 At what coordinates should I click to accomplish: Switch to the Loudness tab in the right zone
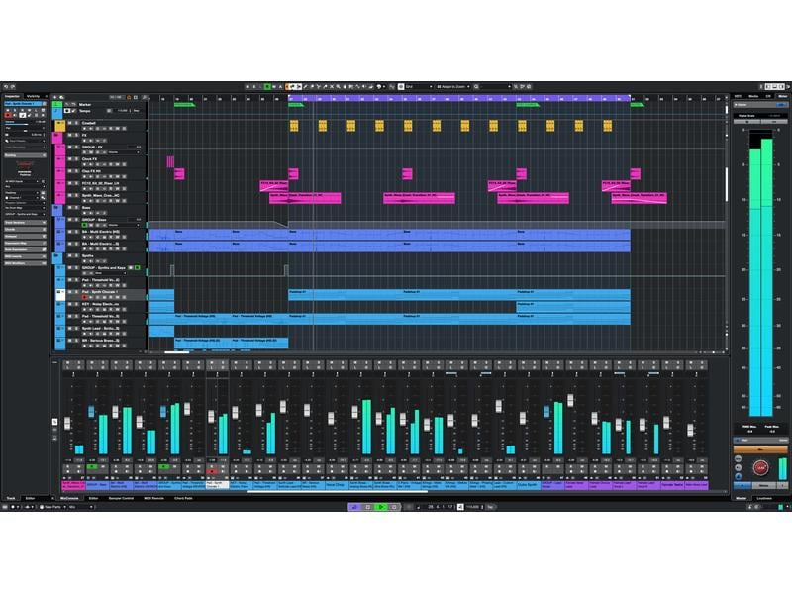(764, 499)
